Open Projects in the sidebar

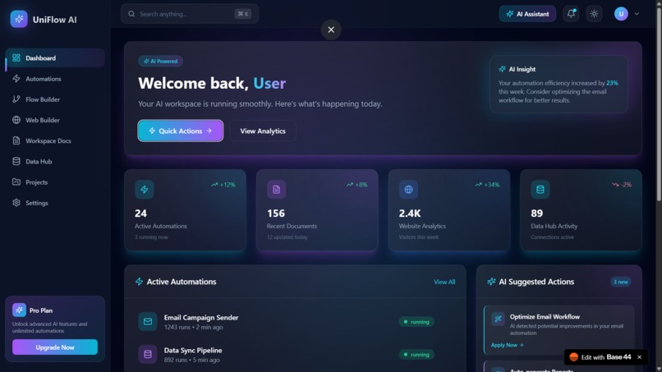[x=55, y=182]
